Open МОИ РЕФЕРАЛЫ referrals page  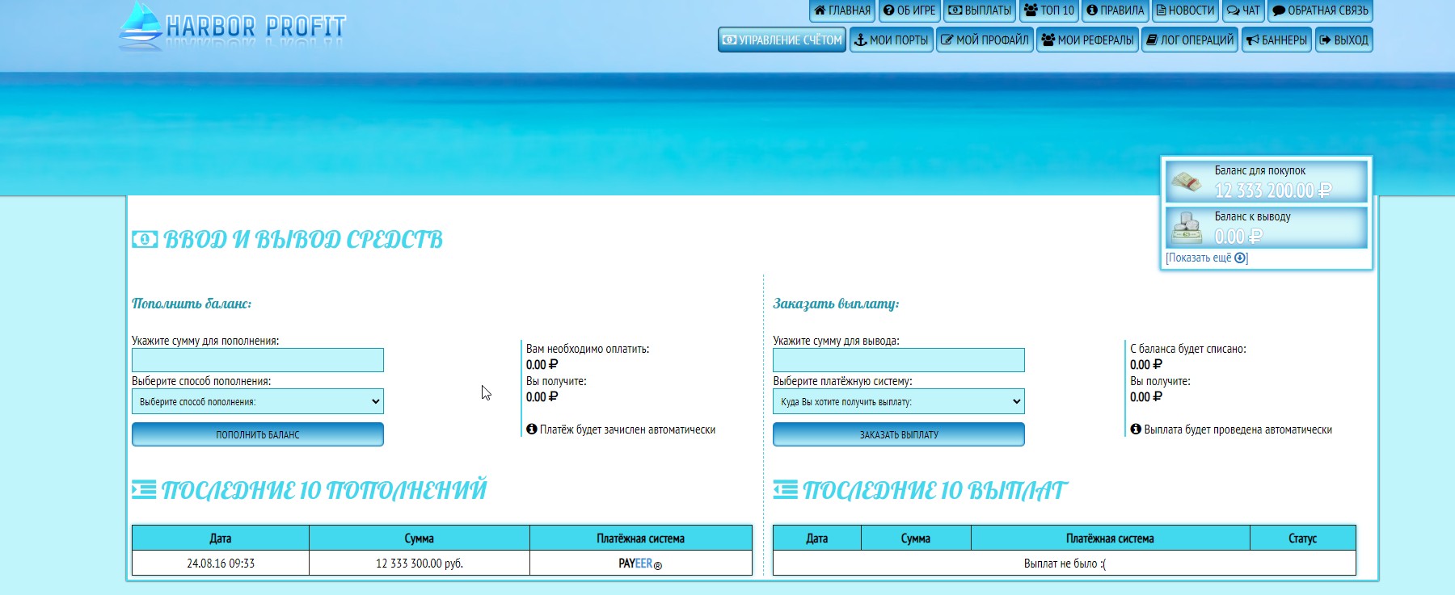click(1087, 40)
